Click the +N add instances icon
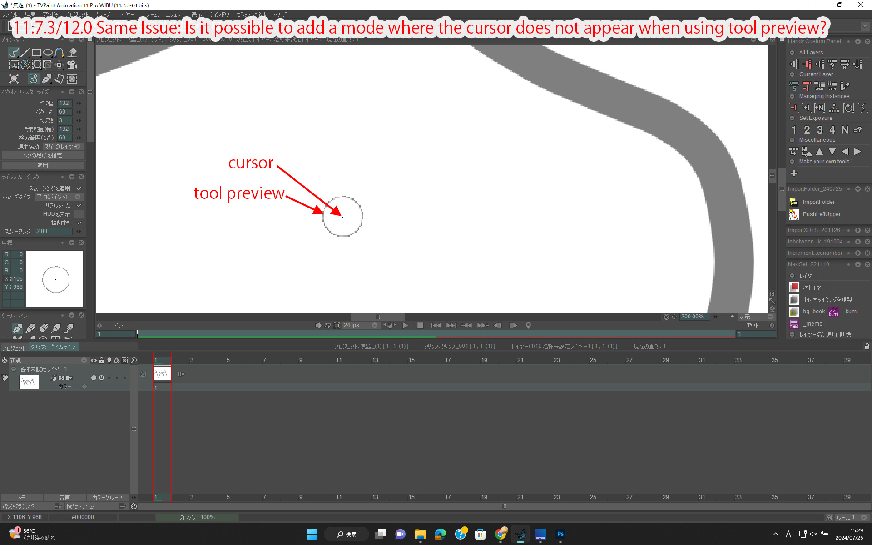Screen dimensions: 872x545 point(819,108)
